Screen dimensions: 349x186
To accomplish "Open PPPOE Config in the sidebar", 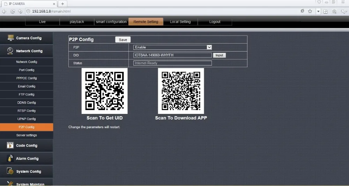I will point(27,78).
